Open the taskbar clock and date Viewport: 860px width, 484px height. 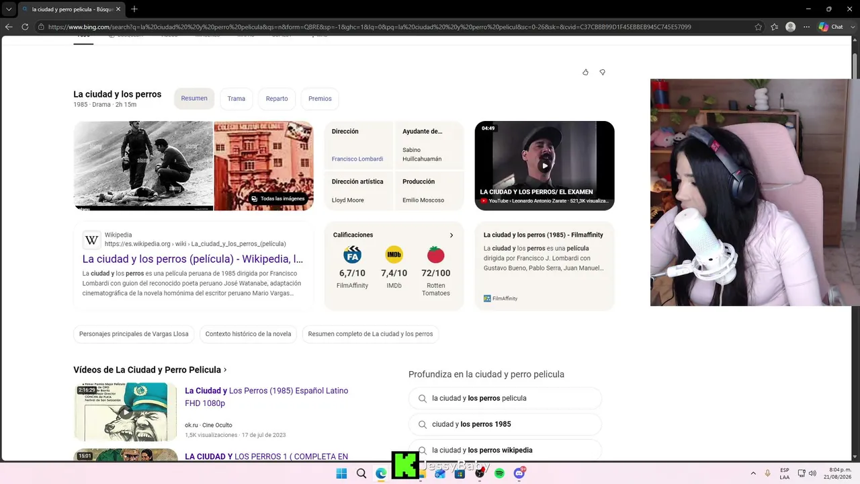[838, 473]
